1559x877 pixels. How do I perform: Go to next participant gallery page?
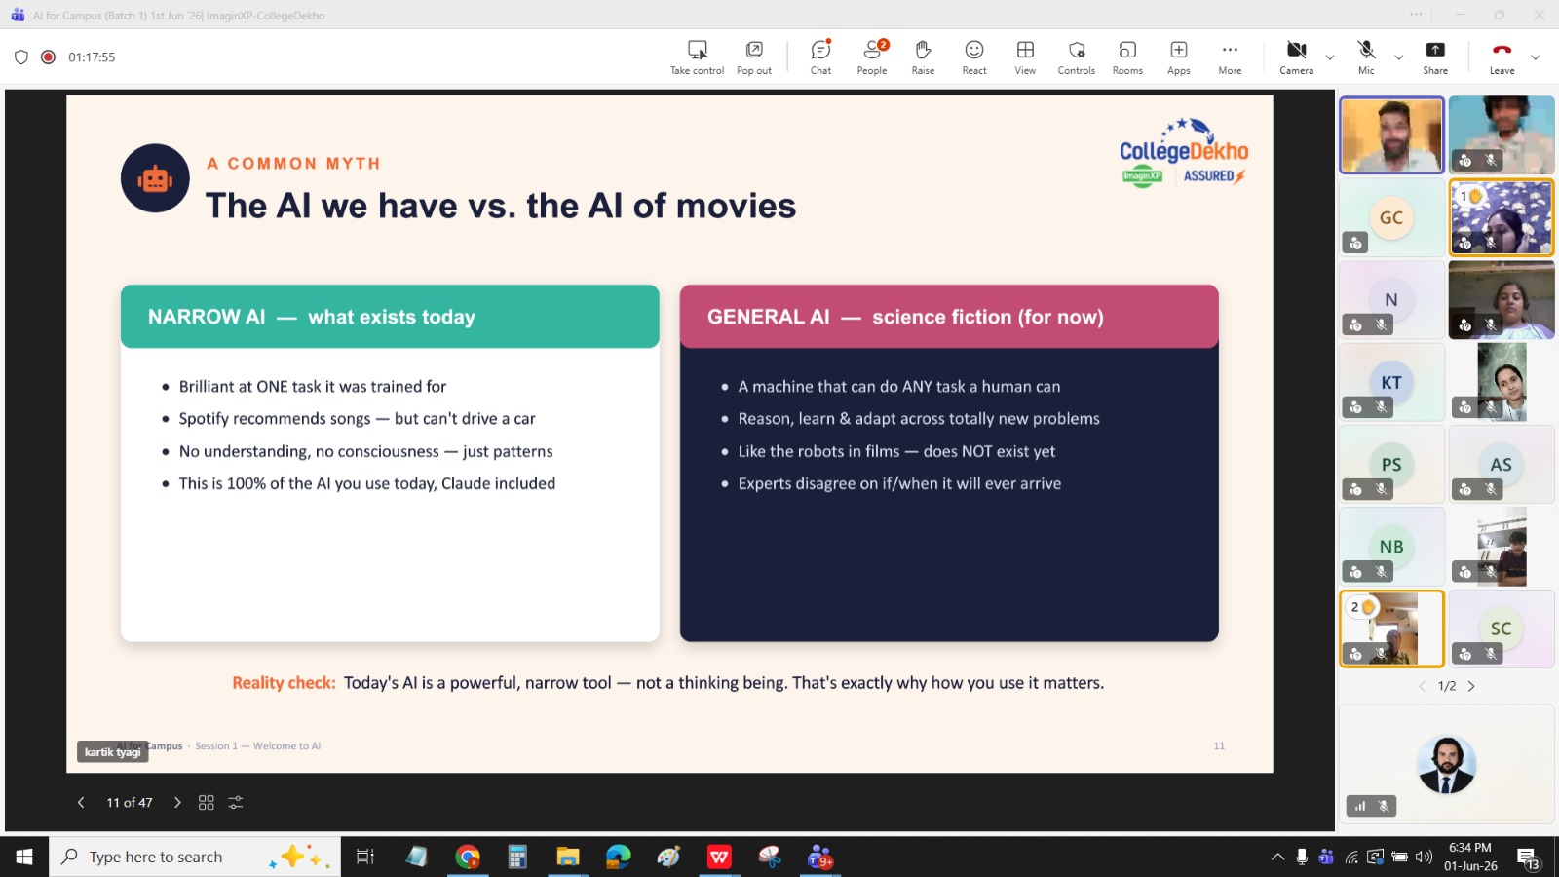[x=1471, y=686]
